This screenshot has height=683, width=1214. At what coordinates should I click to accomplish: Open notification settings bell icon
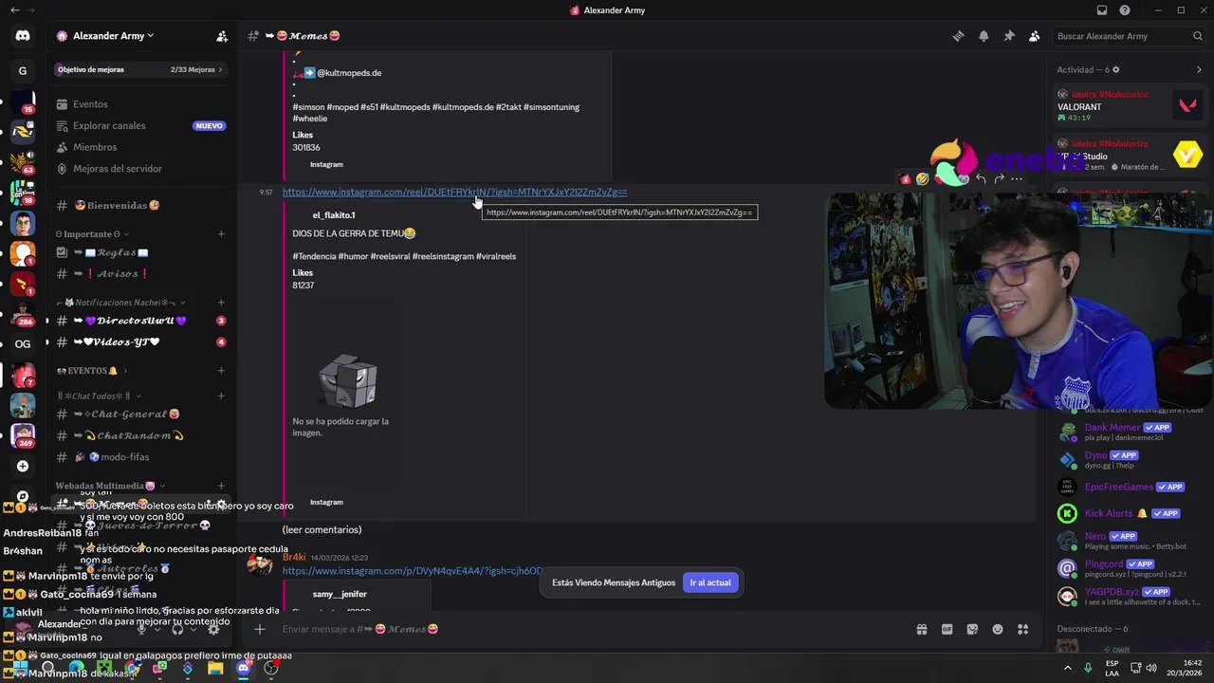(984, 36)
